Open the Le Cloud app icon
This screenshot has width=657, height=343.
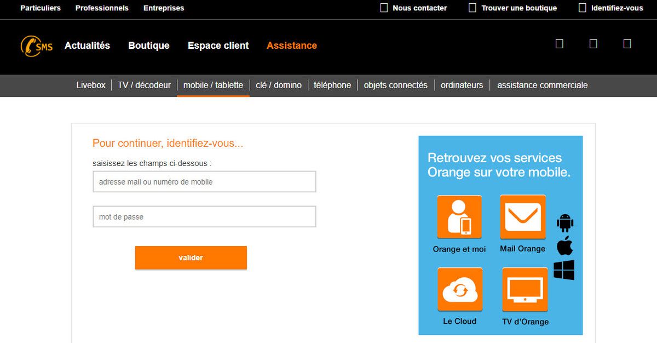(460, 290)
